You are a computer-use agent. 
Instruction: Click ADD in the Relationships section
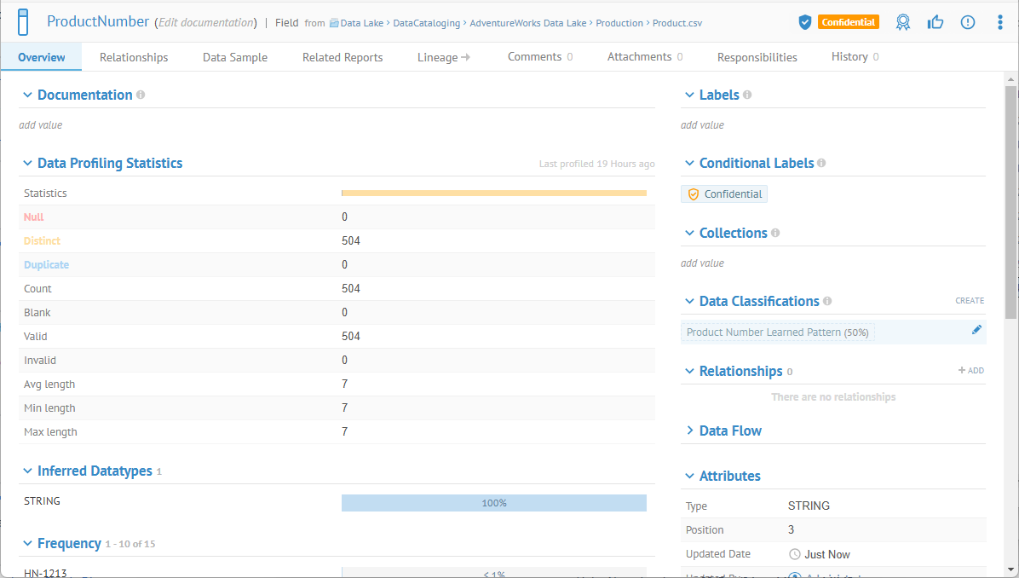click(970, 371)
